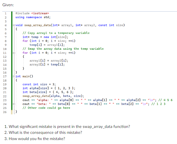Viewport: 177px width, 144px height.
Task: Collapse the swap_array_data function fold marker
Action: 14,25
